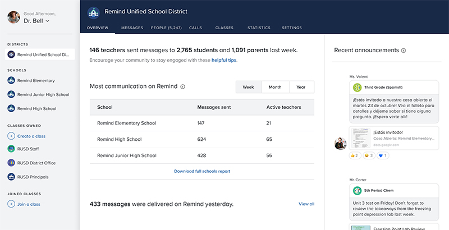Open Freezing Point Lab Review attachment thumbnail
449x230 pixels.
pos(360,228)
